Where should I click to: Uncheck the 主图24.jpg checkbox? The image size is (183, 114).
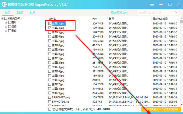49,28
